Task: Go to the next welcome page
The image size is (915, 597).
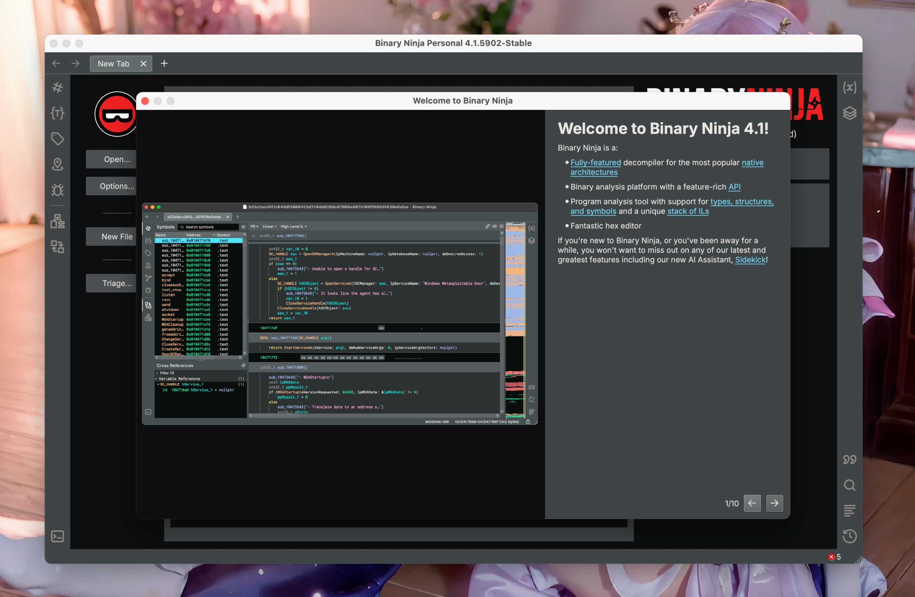Action: point(774,503)
